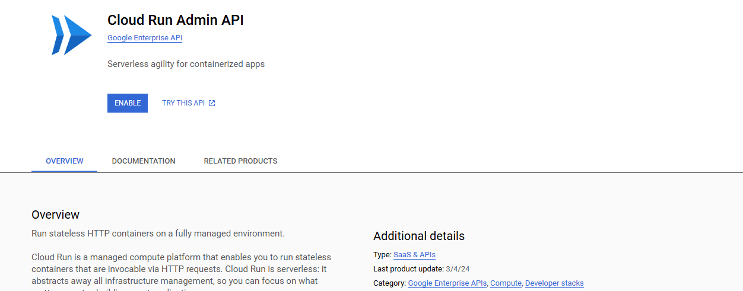This screenshot has height=291, width=743.
Task: Click the Additional details heading
Action: click(x=419, y=236)
